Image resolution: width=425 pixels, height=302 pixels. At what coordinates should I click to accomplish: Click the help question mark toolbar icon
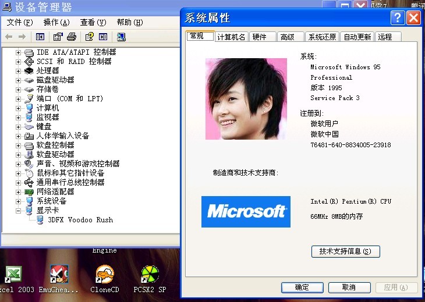coord(90,37)
